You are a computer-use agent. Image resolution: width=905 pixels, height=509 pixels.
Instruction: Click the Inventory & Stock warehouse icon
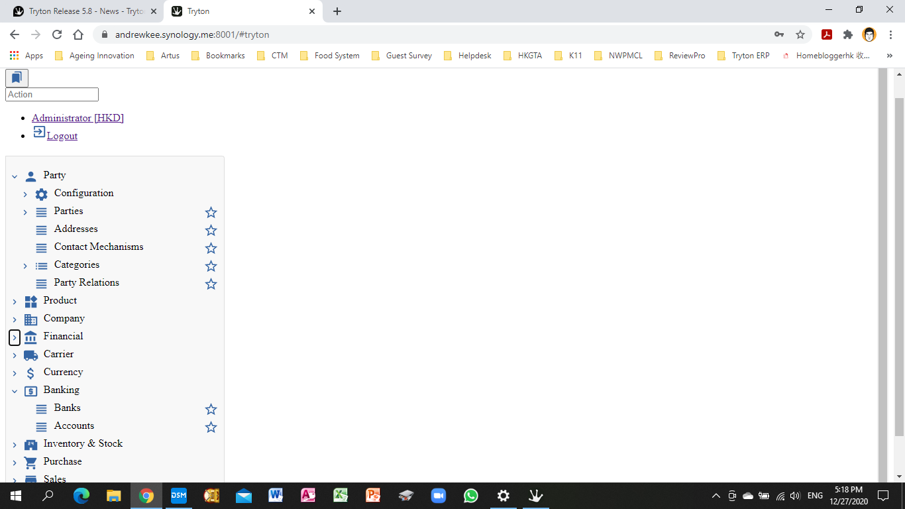(x=30, y=445)
